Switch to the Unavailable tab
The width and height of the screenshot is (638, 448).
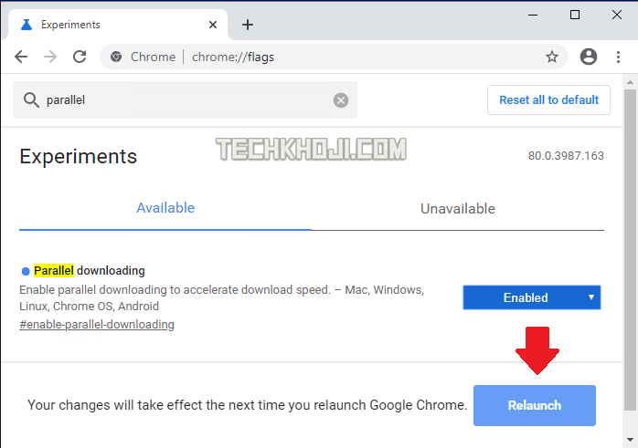[458, 209]
